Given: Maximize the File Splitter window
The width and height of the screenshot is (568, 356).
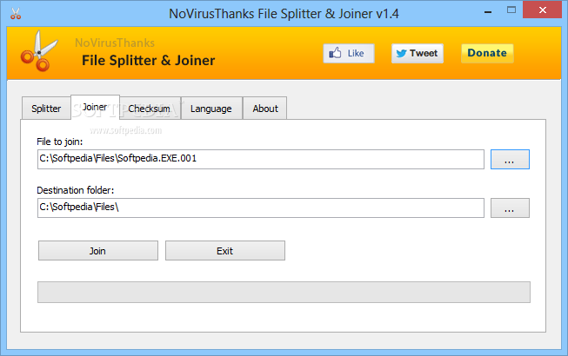Looking at the screenshot, I should click(x=511, y=10).
